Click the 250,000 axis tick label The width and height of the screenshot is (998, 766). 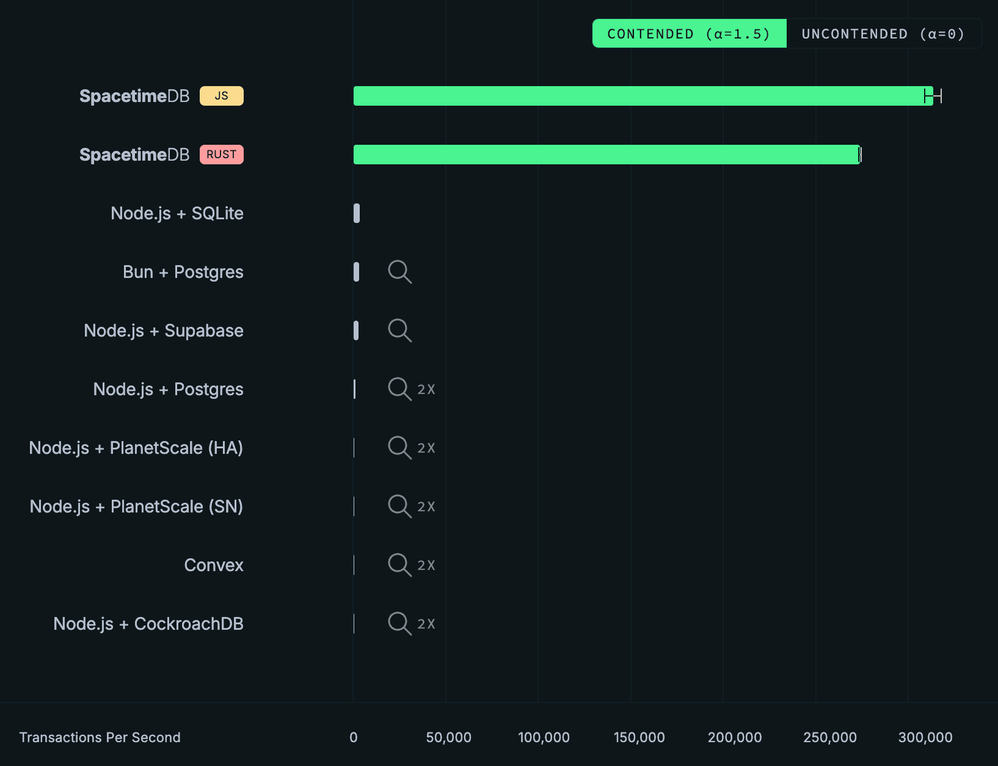coord(830,737)
